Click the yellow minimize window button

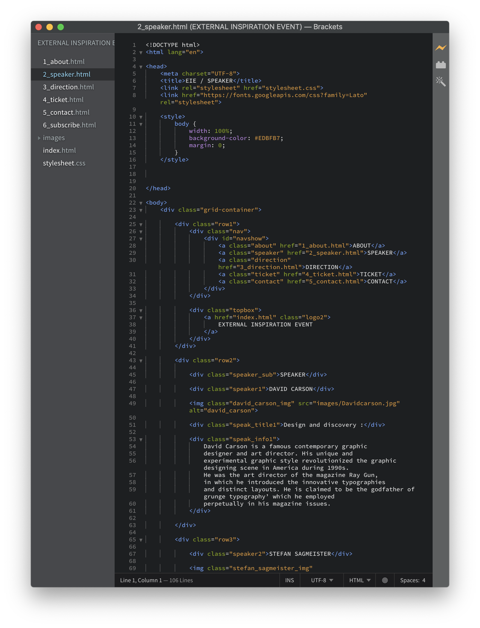tap(50, 27)
